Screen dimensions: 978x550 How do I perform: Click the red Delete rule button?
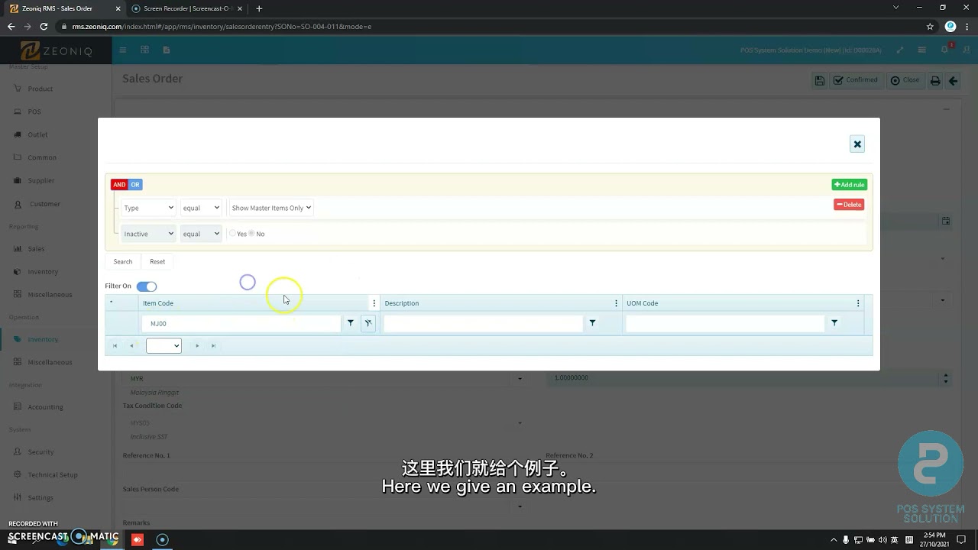[849, 204]
